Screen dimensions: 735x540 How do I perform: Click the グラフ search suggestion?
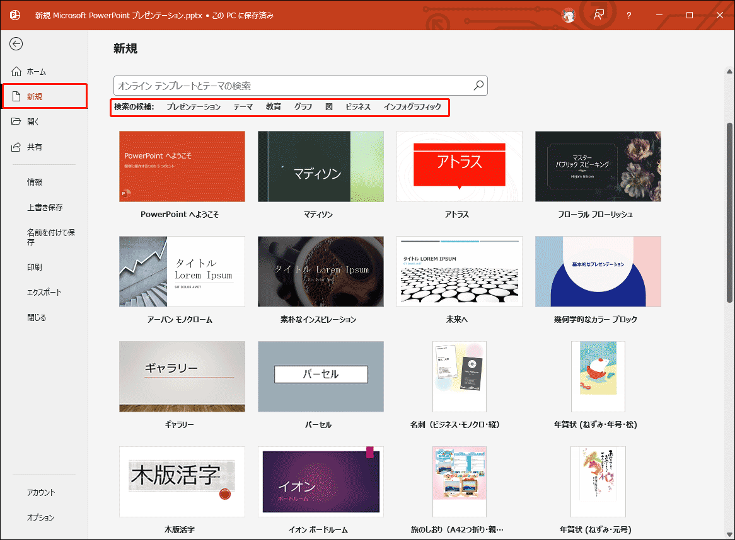coord(303,107)
